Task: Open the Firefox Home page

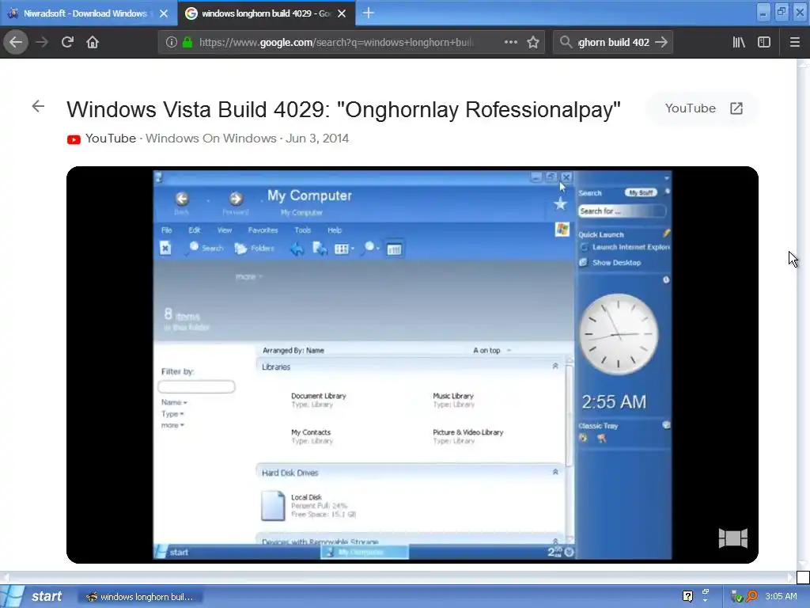Action: (93, 43)
